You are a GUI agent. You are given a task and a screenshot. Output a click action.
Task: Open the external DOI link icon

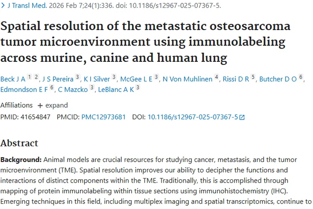point(242,117)
